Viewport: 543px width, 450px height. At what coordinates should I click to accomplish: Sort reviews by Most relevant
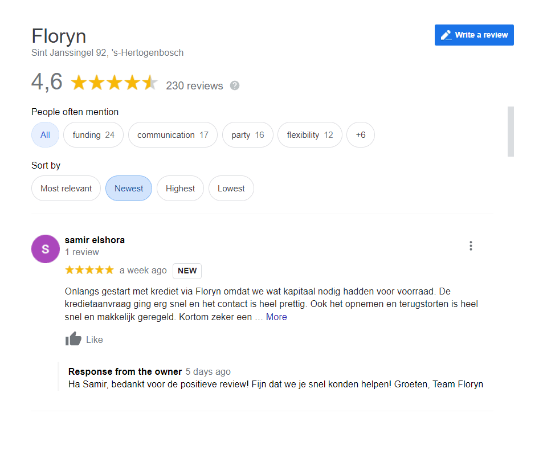coord(66,189)
